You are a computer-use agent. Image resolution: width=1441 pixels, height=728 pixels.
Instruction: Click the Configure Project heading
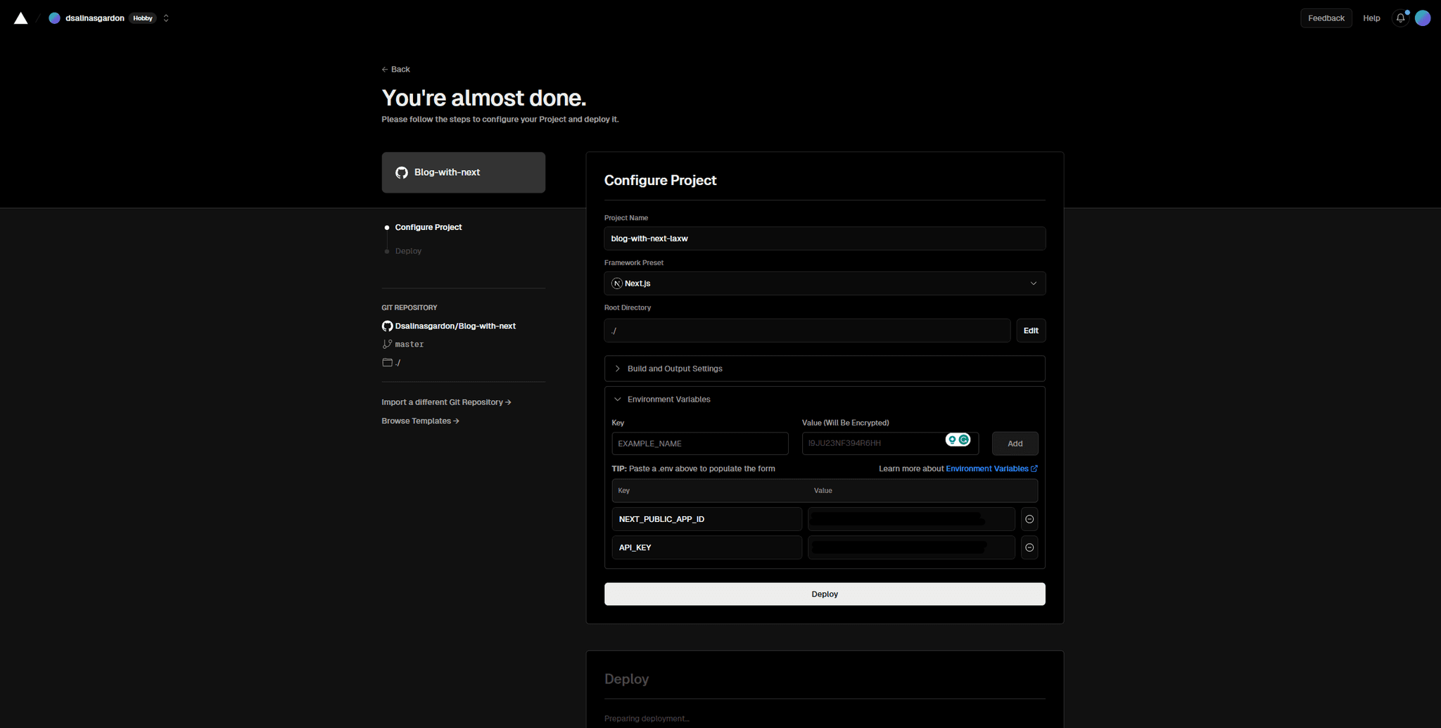click(660, 180)
